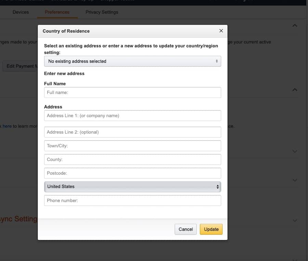Viewport: 308px width, 261px height.
Task: Click the yellow Update button
Action: coord(211,229)
